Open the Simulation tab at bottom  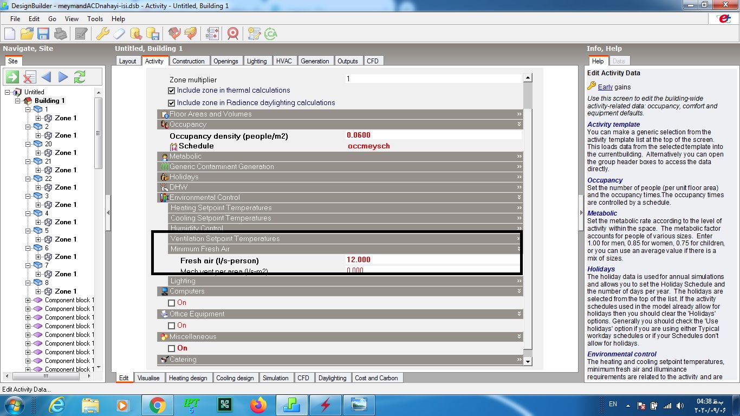coord(276,378)
